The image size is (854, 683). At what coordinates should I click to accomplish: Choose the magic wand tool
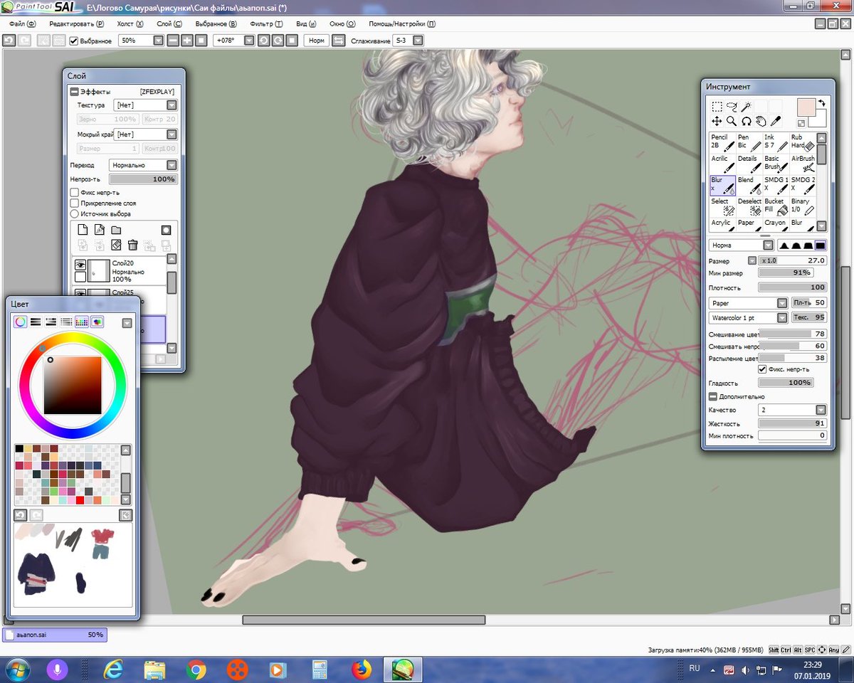click(746, 107)
